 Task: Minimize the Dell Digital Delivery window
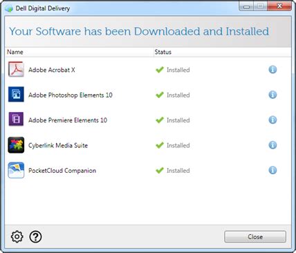point(247,6)
